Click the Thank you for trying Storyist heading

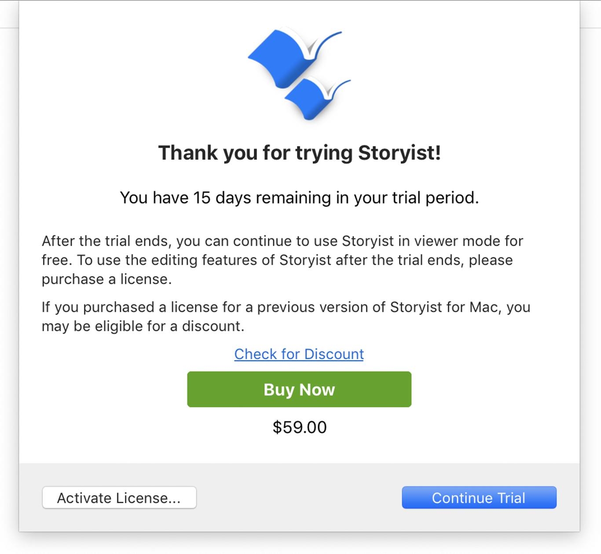(300, 153)
